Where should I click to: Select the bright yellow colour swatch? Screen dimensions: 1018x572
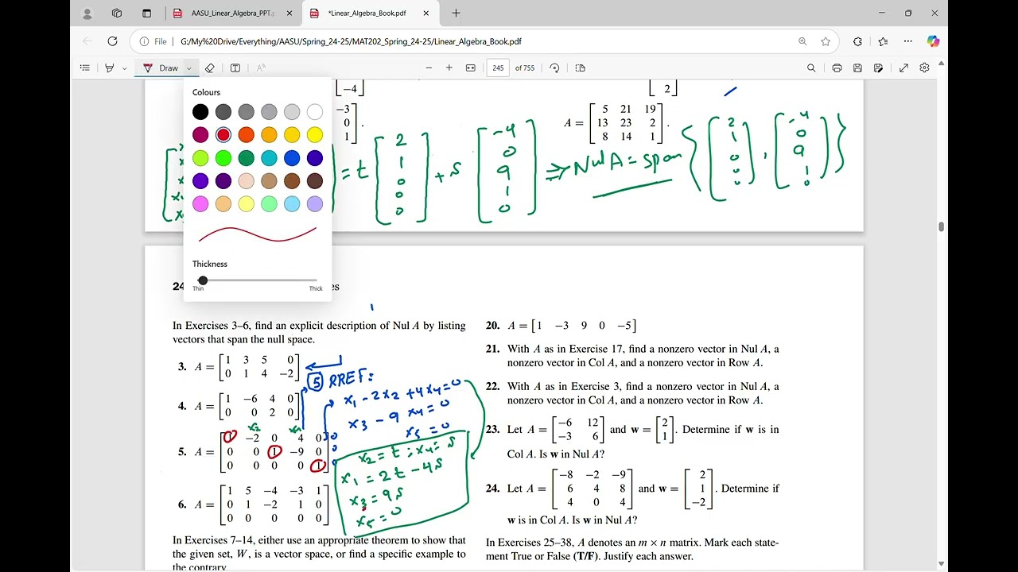(315, 135)
